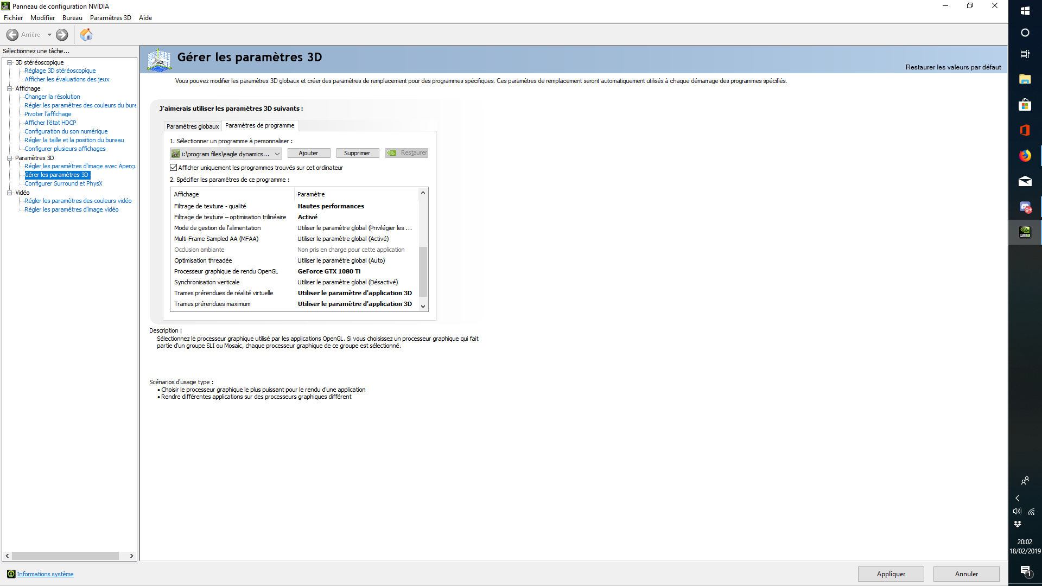This screenshot has width=1042, height=586.
Task: Click Restaurer les valeurs par défaut link
Action: pyautogui.click(x=953, y=67)
